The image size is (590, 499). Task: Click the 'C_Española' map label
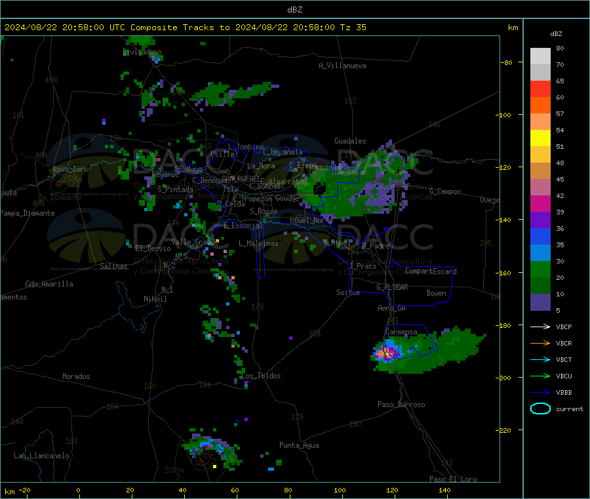click(283, 152)
